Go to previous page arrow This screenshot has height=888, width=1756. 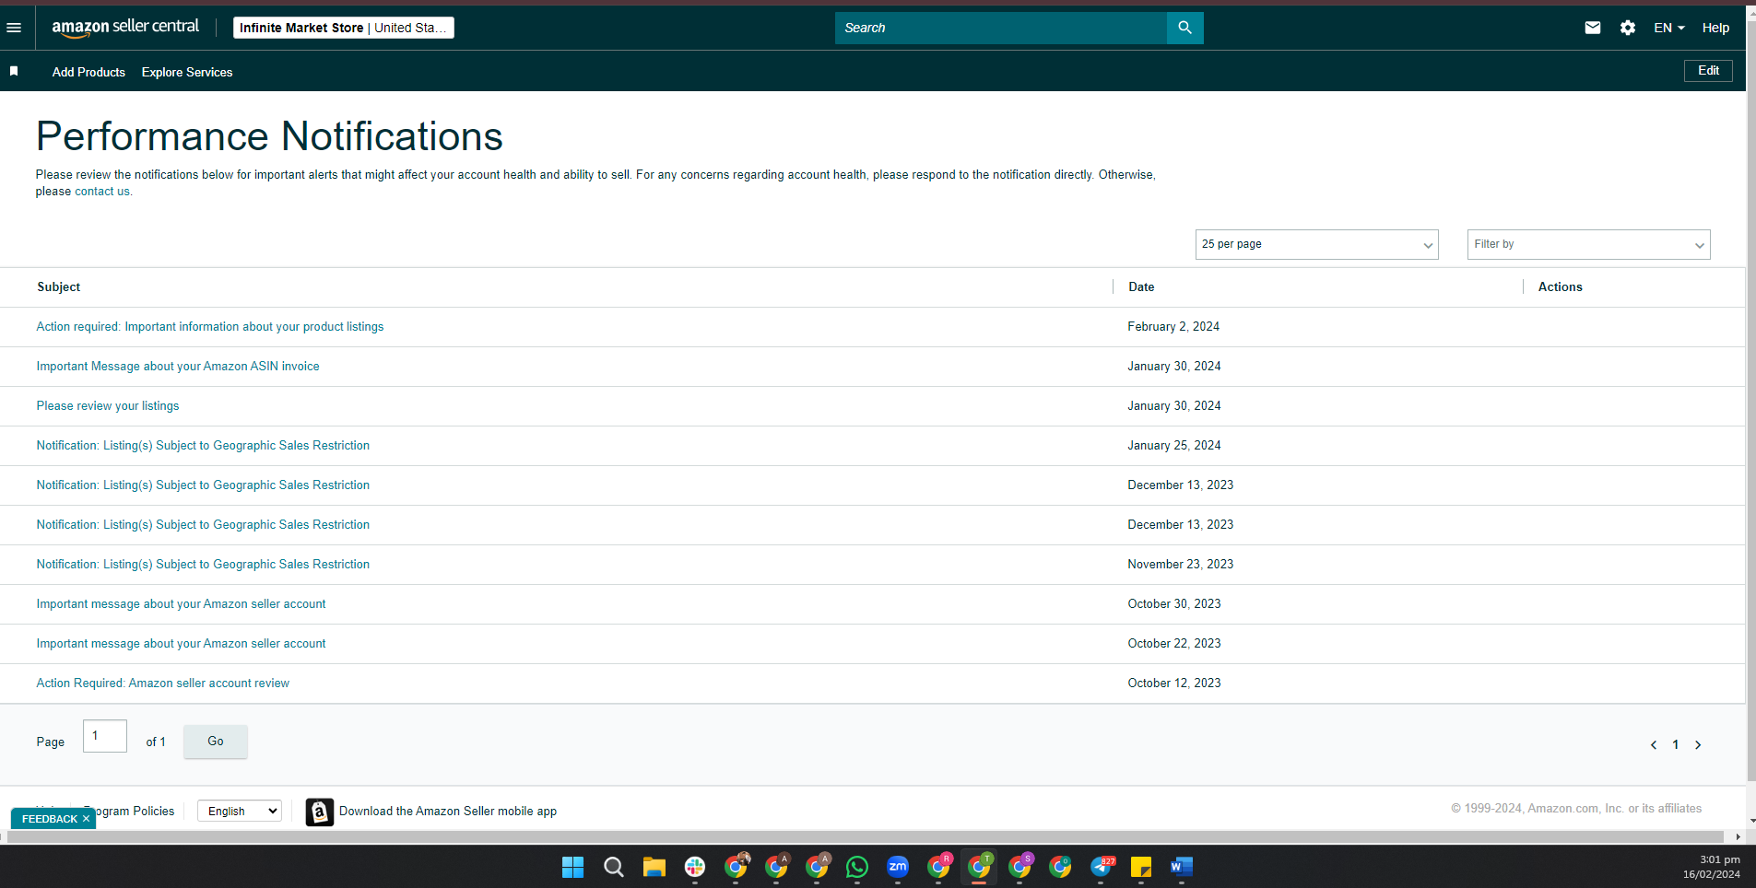pyautogui.click(x=1654, y=744)
